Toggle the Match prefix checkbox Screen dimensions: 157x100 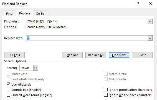[x=106, y=74]
